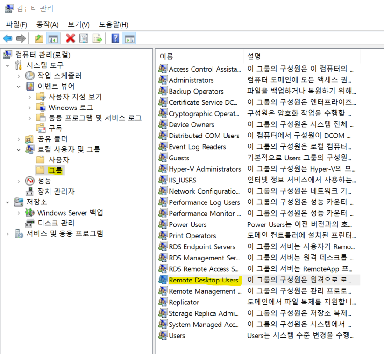Image resolution: width=384 pixels, height=354 pixels.
Task: Open the 도움말(H) menu
Action: coord(114,24)
